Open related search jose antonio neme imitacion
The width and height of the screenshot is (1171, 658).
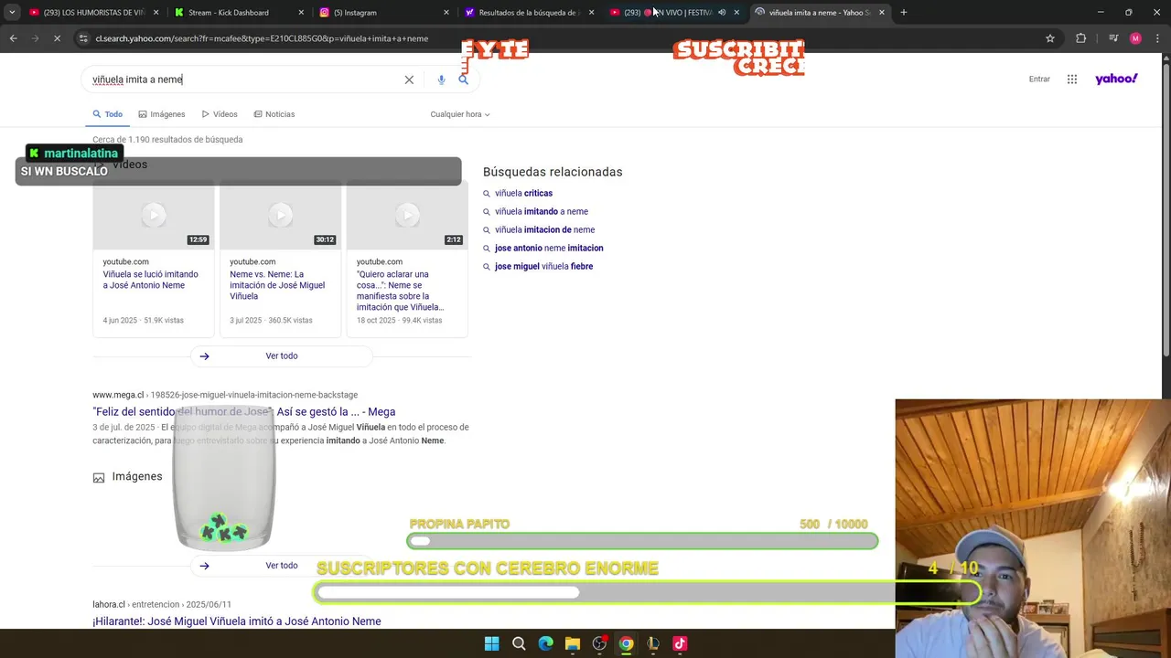[549, 248]
